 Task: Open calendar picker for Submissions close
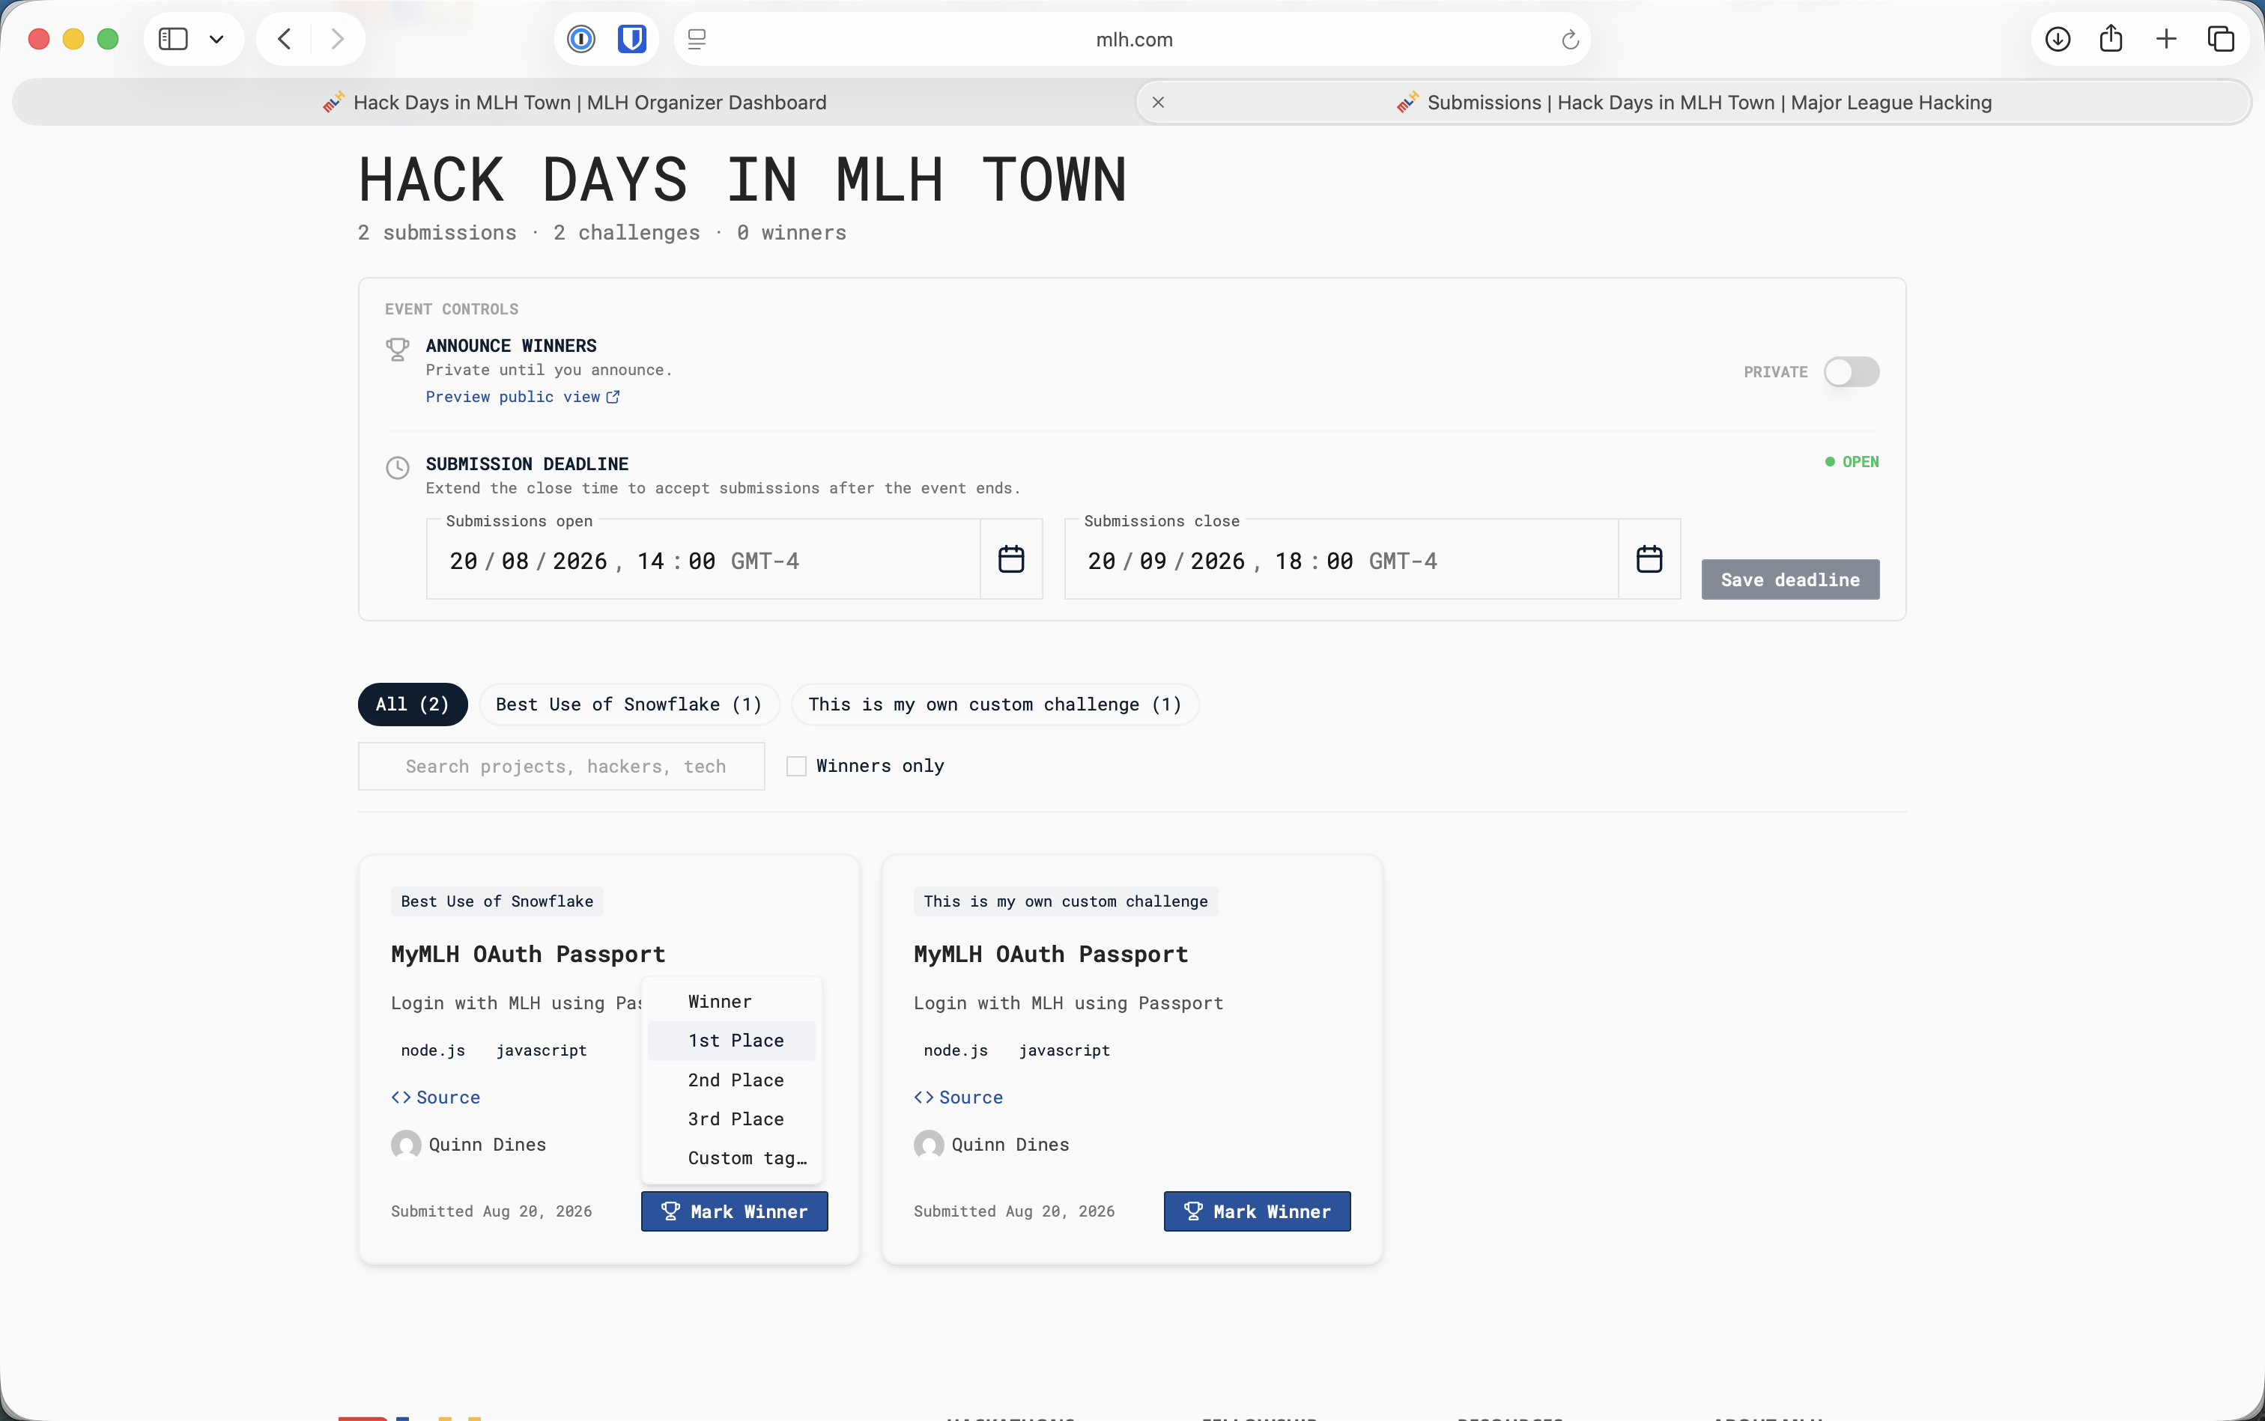[1649, 559]
